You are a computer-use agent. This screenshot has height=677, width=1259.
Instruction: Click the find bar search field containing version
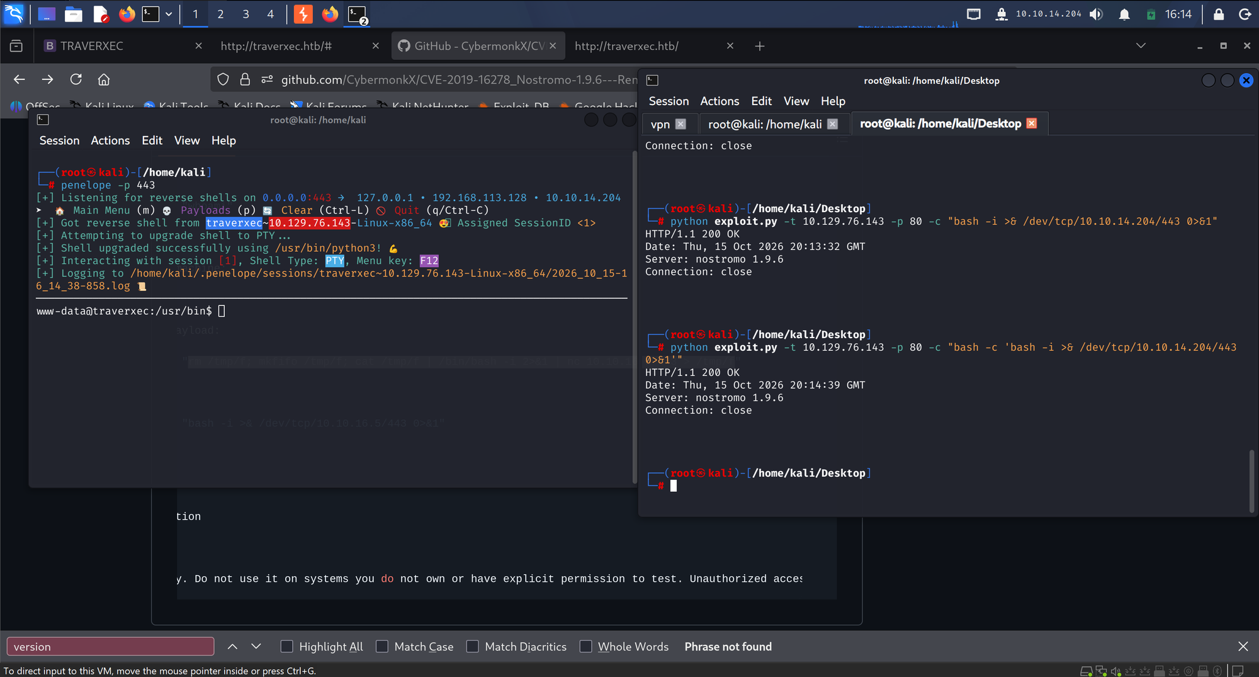coord(110,647)
